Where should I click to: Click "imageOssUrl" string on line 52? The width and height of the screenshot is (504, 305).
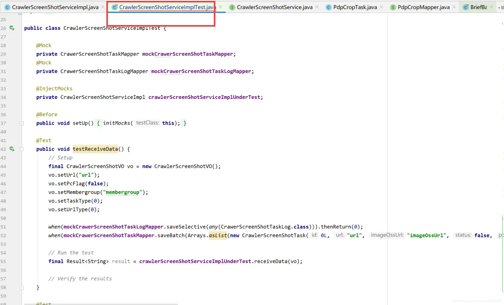pos(426,236)
